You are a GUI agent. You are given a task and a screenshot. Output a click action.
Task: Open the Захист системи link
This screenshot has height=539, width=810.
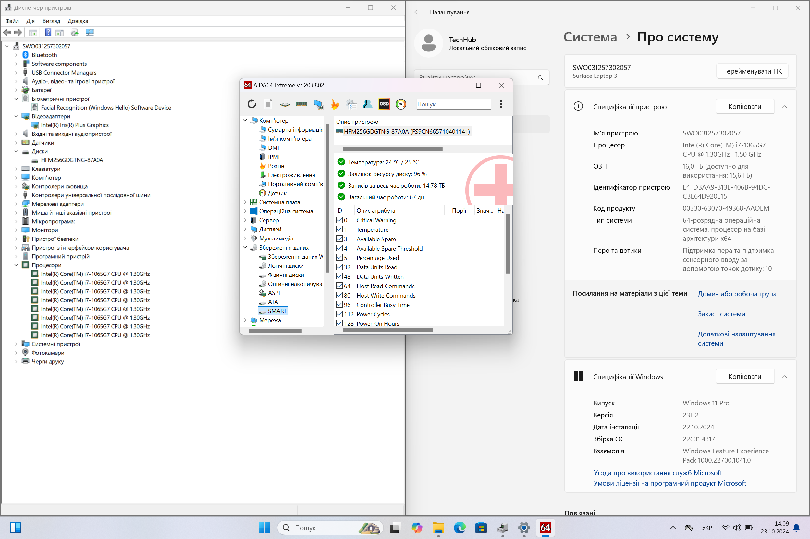(x=721, y=314)
